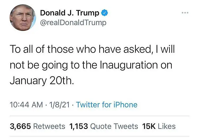View the 1,153 Quote Tweets list

pyautogui.click(x=104, y=126)
